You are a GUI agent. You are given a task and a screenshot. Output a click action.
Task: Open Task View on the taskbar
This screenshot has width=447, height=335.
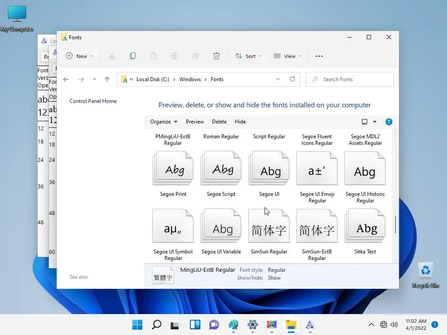tap(175, 325)
